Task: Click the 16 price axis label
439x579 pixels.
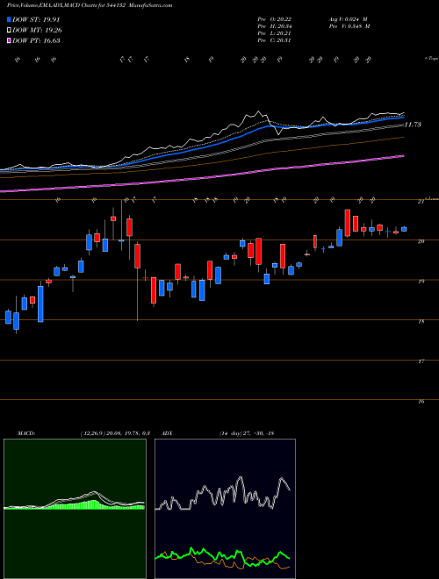Action: tap(421, 402)
